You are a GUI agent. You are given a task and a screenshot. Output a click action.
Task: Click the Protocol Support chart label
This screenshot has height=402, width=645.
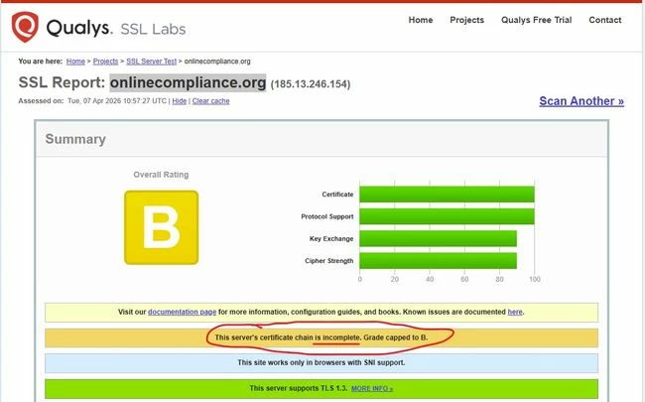[x=327, y=216]
